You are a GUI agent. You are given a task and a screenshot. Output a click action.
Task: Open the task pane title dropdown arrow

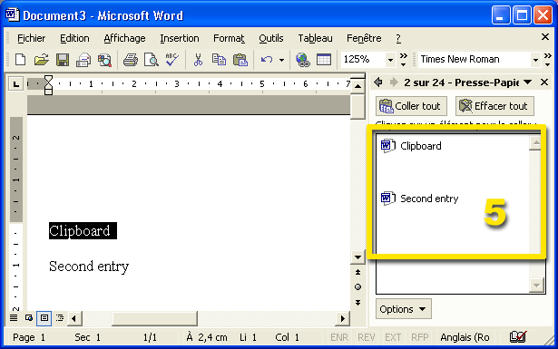pos(528,82)
